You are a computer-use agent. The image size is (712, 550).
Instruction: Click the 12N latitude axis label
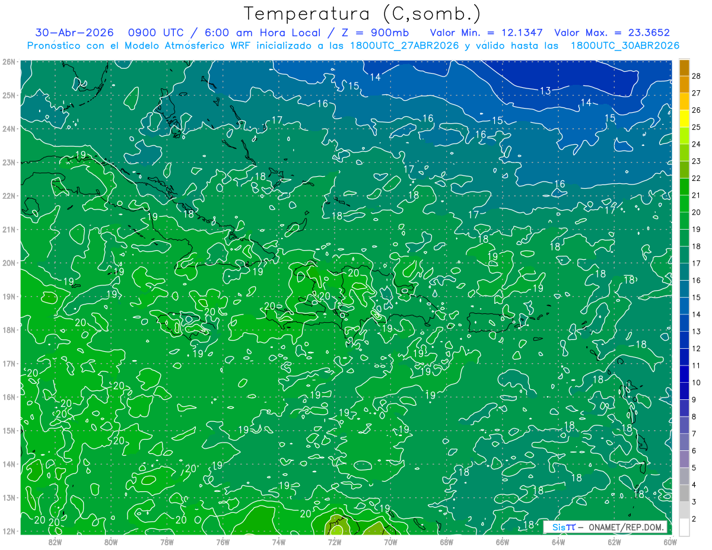click(8, 531)
